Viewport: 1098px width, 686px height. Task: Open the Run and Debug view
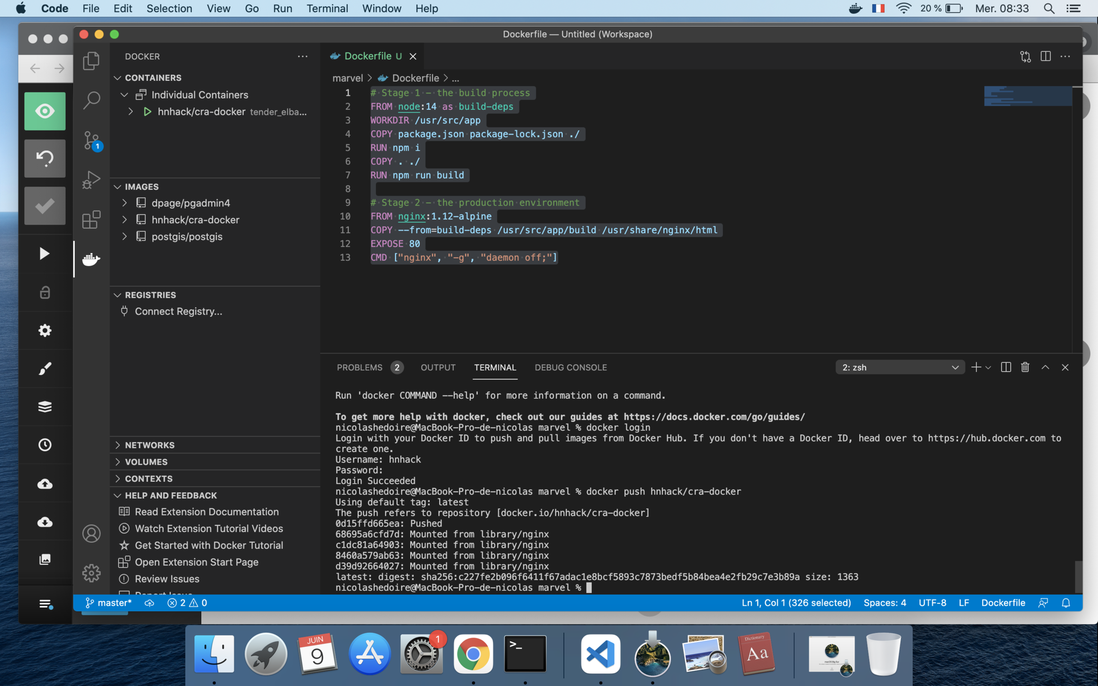(91, 180)
